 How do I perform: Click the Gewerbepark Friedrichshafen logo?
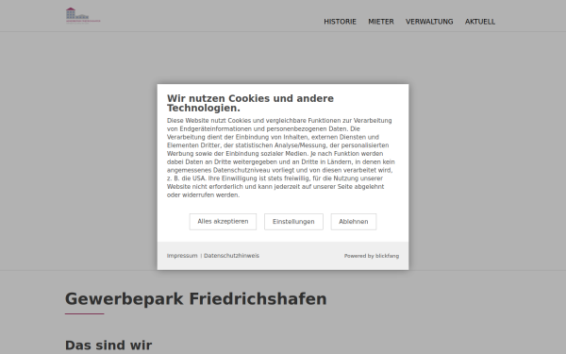coord(83,15)
